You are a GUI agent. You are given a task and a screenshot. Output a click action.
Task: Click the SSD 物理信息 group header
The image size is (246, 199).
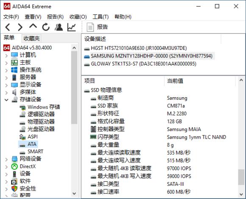pyautogui.click(x=106, y=90)
